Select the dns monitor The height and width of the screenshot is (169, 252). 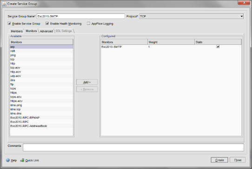pos(41,80)
